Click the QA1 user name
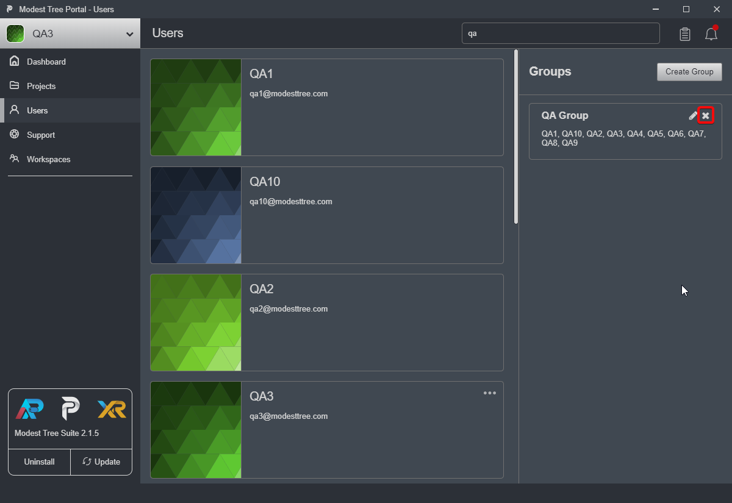 (x=261, y=74)
